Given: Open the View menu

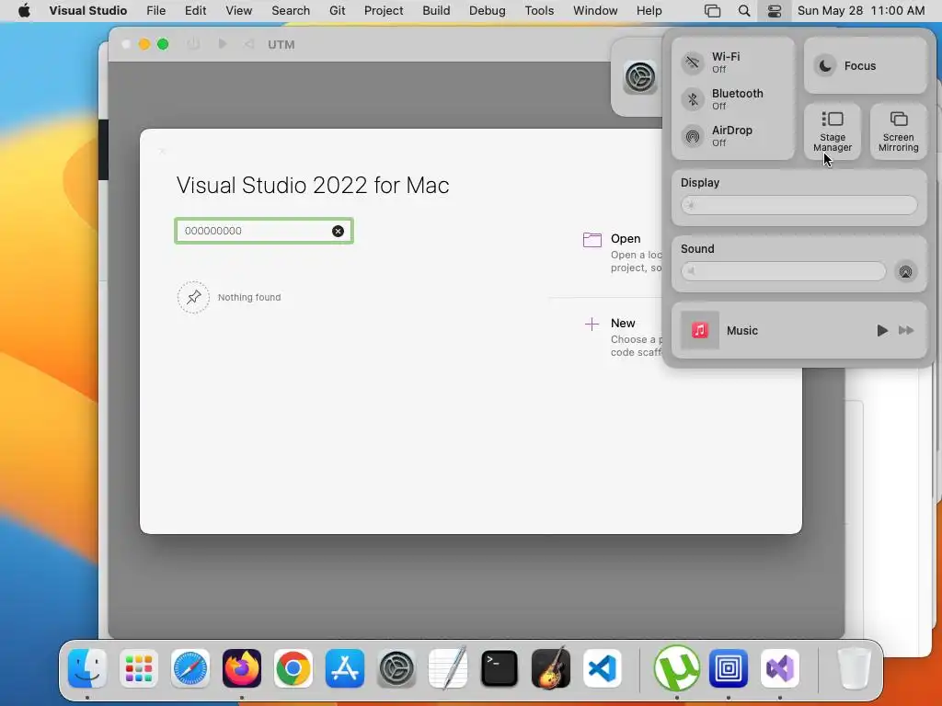Looking at the screenshot, I should 238,11.
